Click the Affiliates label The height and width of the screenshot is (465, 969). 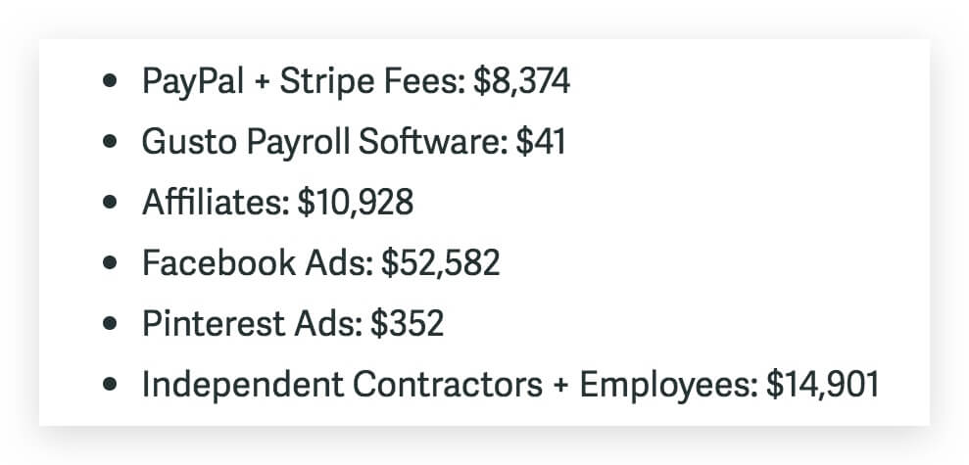[214, 203]
